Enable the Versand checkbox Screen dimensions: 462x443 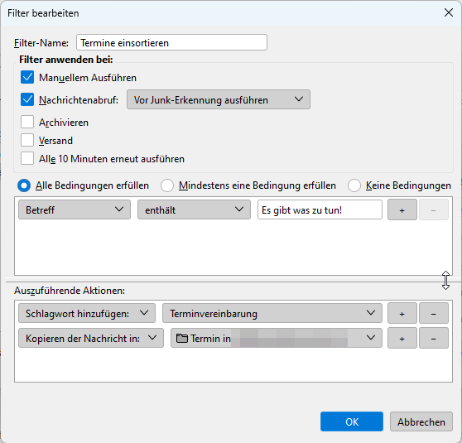click(27, 140)
